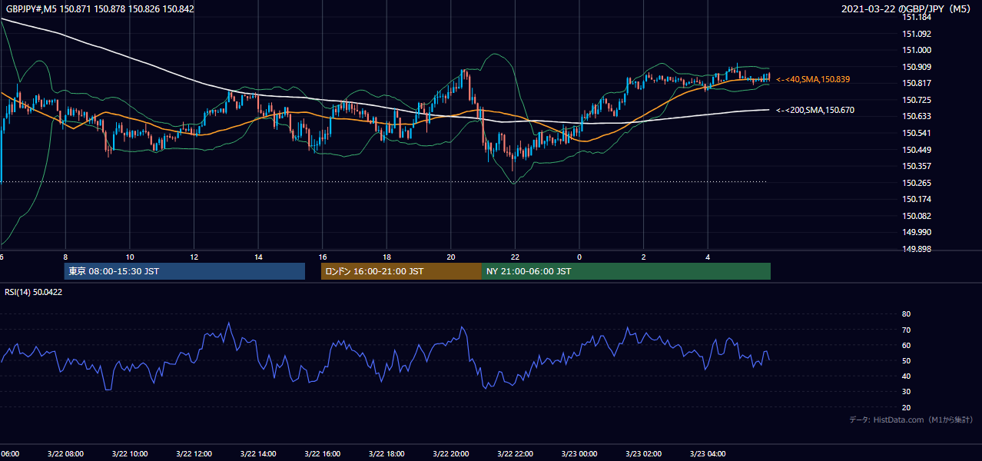Click hour label 16 under the price chart

pyautogui.click(x=323, y=257)
